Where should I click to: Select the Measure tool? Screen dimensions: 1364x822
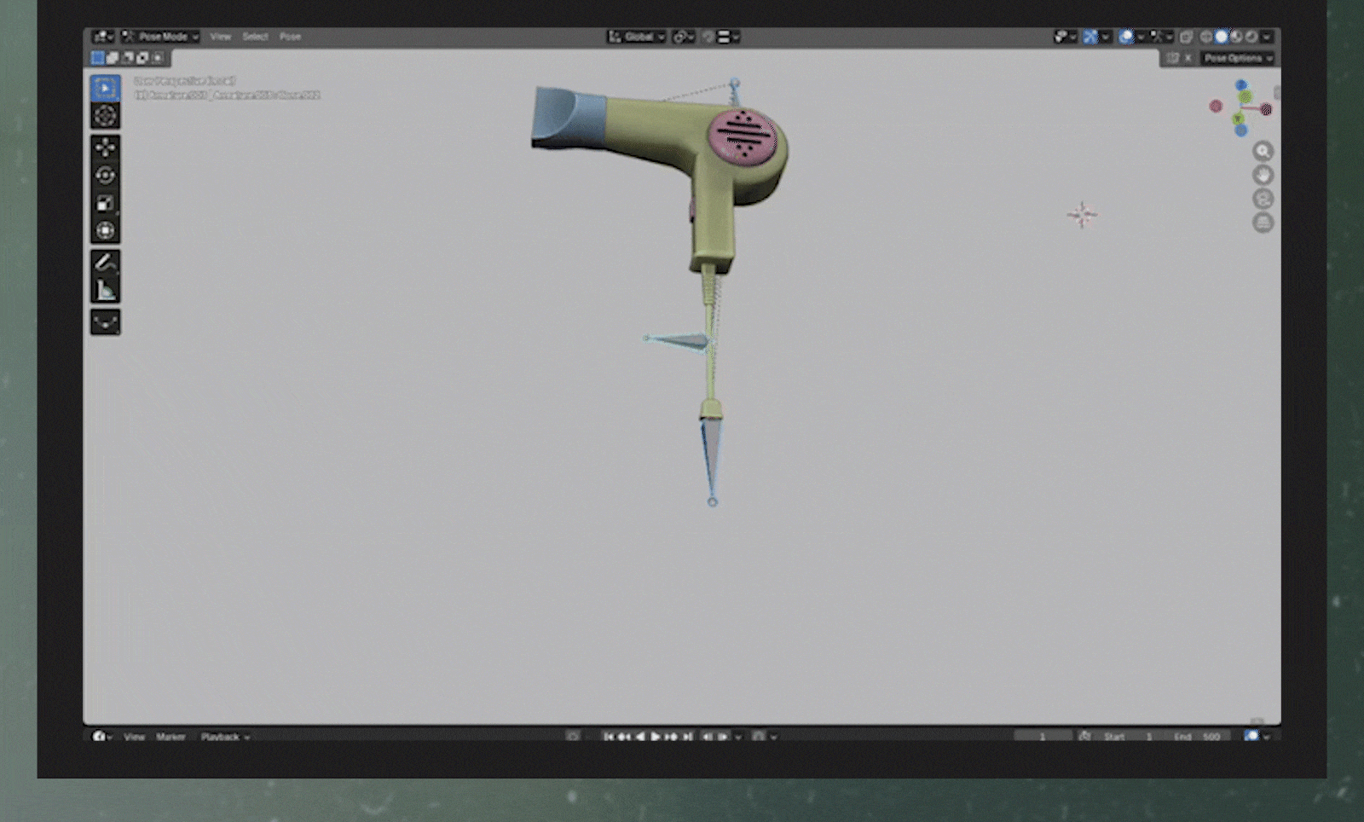pos(105,290)
